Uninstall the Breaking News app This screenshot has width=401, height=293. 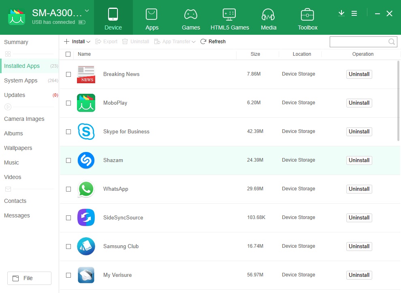[x=359, y=74]
